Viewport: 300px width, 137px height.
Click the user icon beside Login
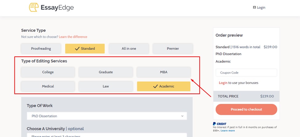pos(254,7)
